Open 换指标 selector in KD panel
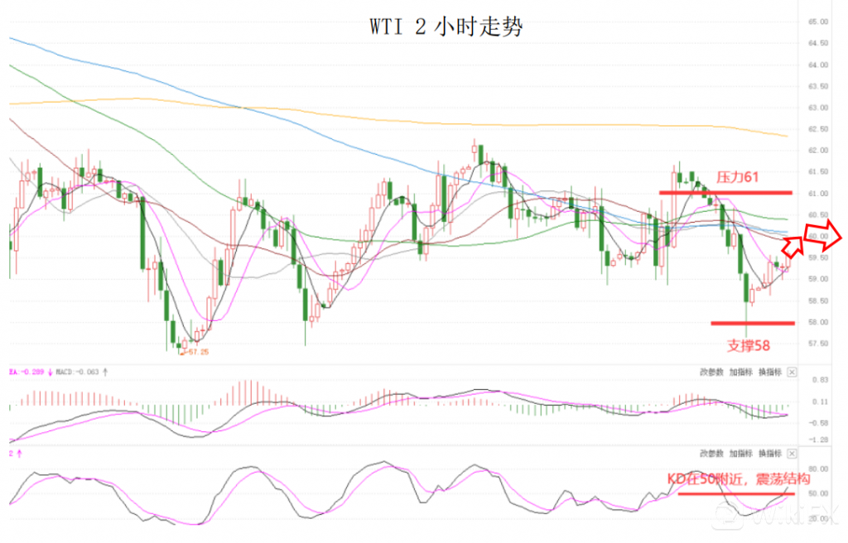The image size is (848, 543). click(x=769, y=454)
